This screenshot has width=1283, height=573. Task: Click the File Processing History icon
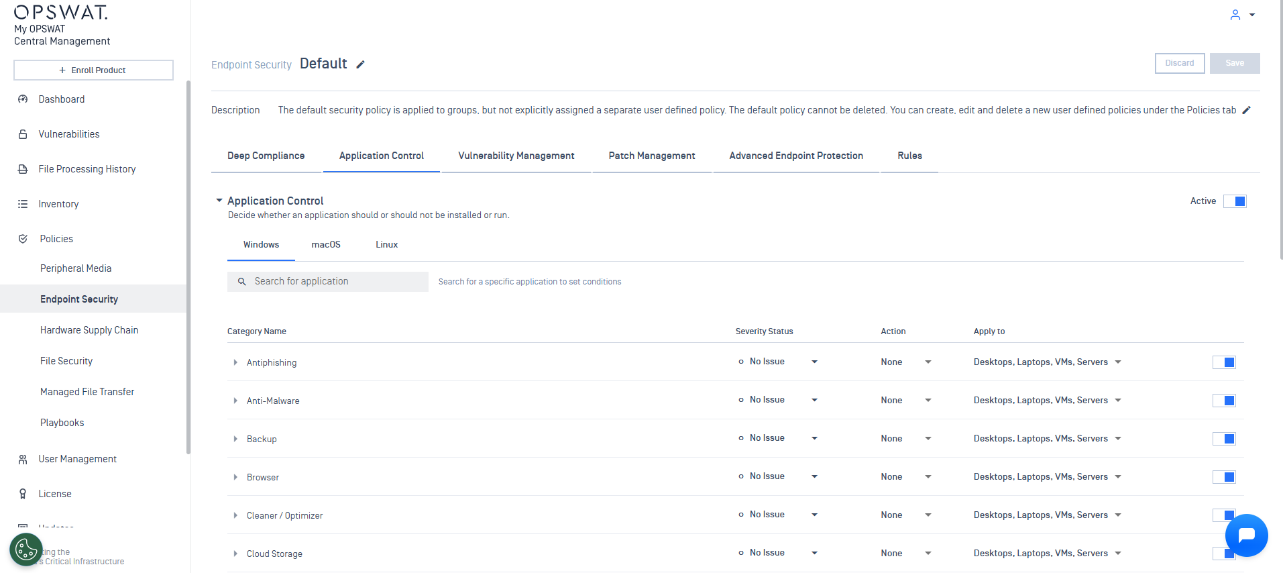[23, 169]
